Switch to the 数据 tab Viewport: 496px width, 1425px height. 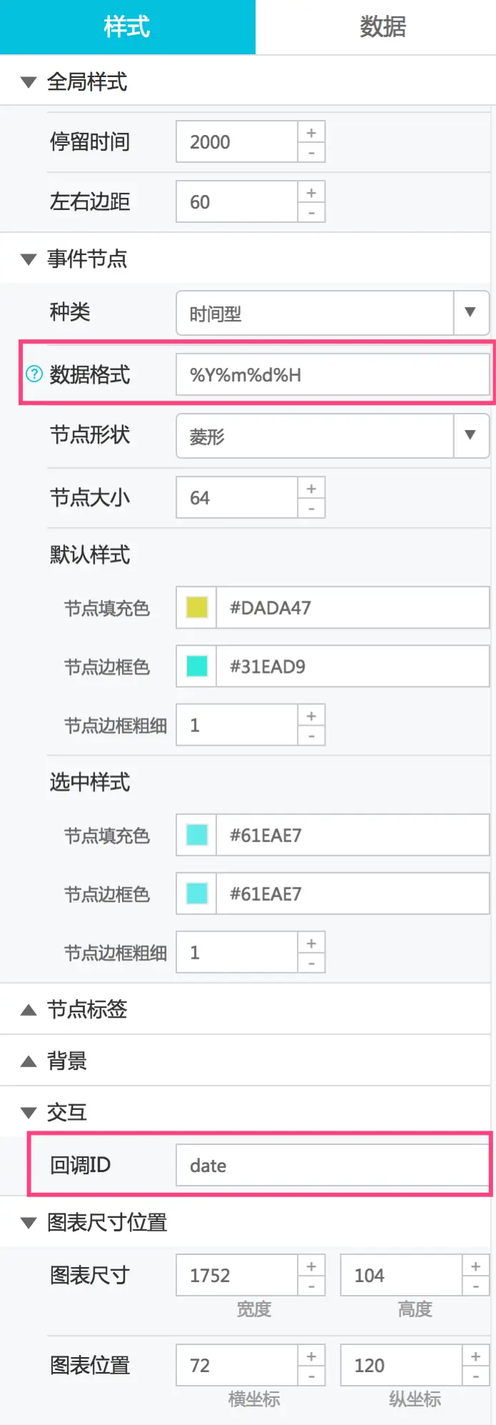383,27
